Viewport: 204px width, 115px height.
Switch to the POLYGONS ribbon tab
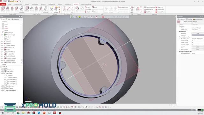[35, 4]
